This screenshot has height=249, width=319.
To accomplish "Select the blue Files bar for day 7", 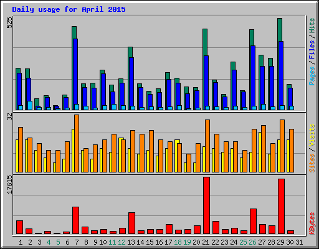I will (x=75, y=72).
